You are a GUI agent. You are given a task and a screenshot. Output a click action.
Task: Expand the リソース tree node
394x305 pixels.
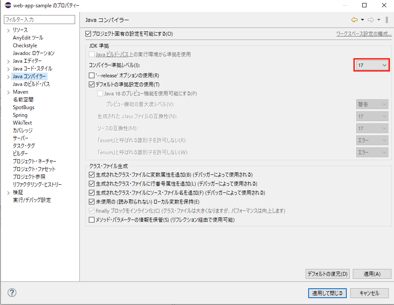[9, 30]
